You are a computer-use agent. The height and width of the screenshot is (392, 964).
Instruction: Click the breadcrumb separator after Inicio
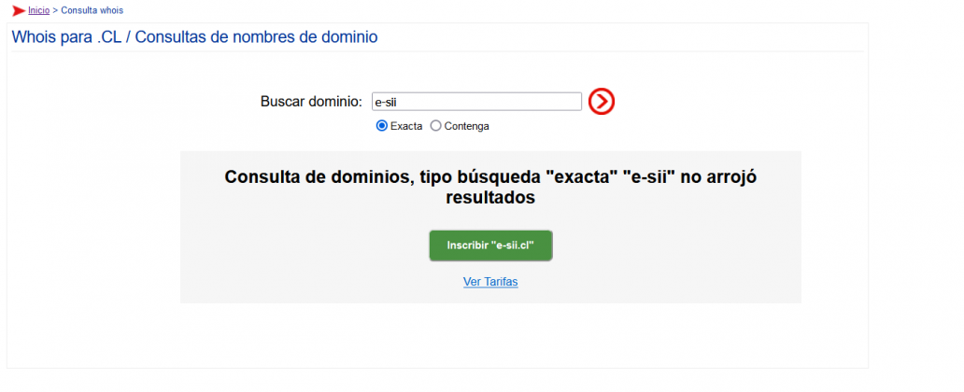click(x=55, y=10)
